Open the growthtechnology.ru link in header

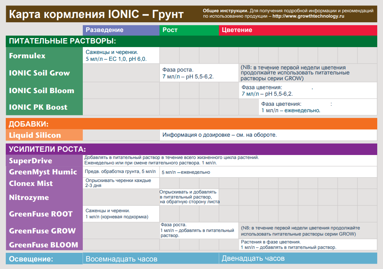click(308, 16)
